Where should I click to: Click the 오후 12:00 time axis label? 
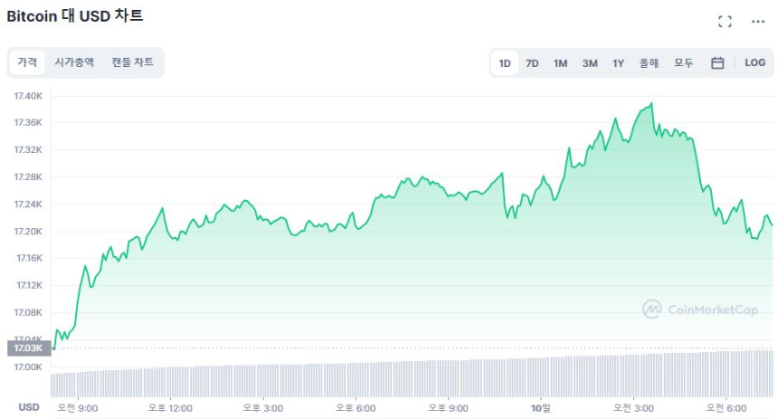pos(170,408)
